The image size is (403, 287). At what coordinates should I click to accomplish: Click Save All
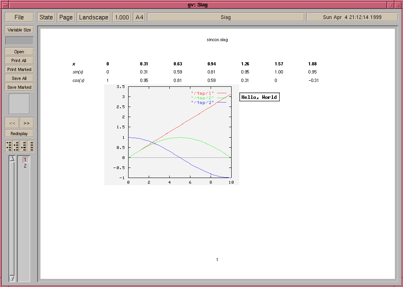(x=19, y=78)
